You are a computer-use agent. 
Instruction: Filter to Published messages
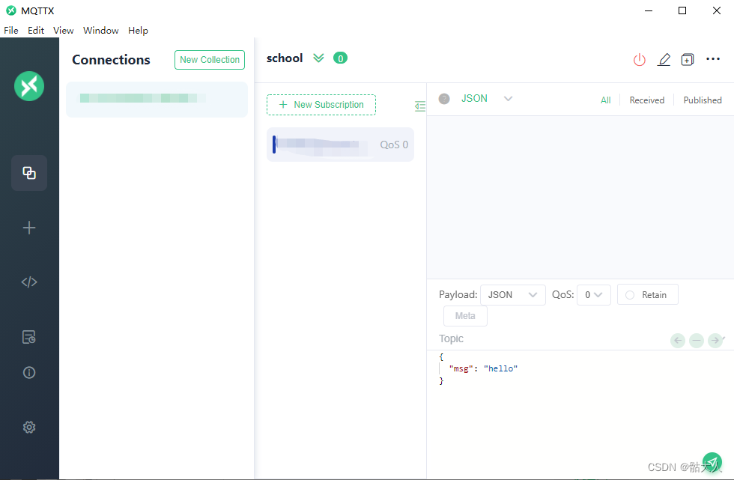tap(703, 100)
